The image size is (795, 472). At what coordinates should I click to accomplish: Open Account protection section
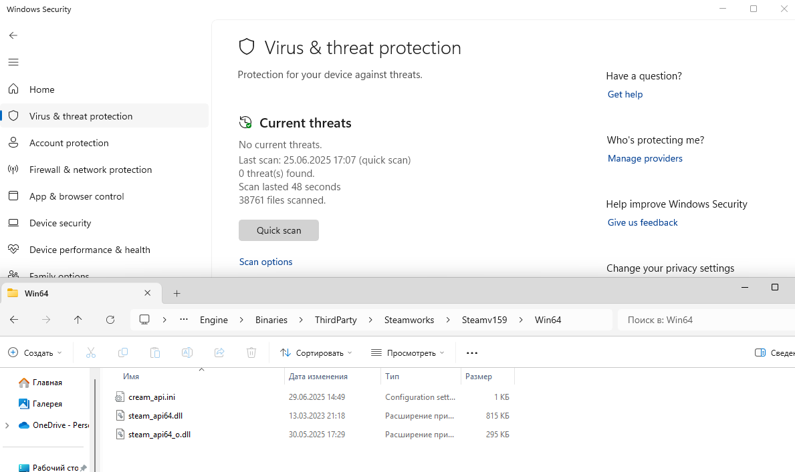coord(104,143)
